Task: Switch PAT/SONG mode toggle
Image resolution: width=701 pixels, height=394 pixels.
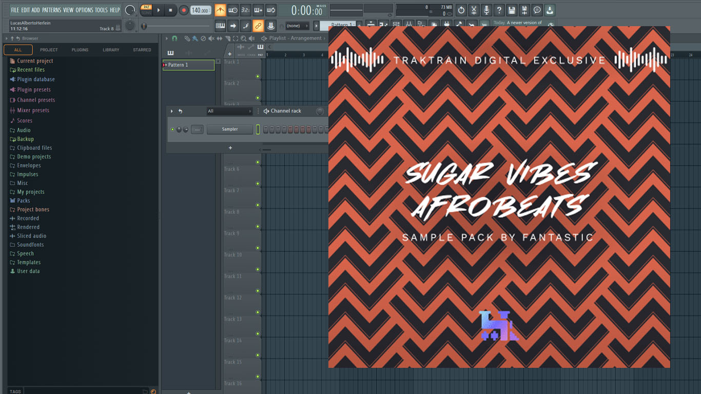Action: [146, 10]
